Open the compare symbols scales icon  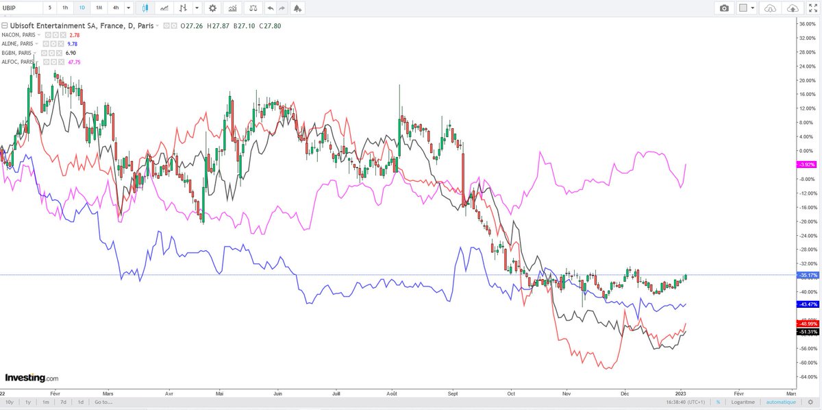[x=253, y=8]
